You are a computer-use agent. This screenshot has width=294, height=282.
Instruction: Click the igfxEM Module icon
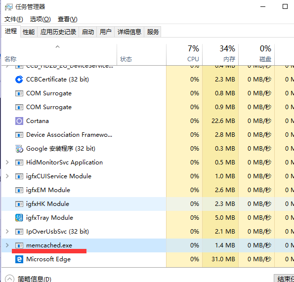pyautogui.click(x=19, y=190)
